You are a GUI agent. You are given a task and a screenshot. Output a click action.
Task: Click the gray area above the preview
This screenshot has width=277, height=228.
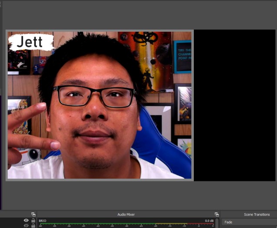pyautogui.click(x=139, y=15)
